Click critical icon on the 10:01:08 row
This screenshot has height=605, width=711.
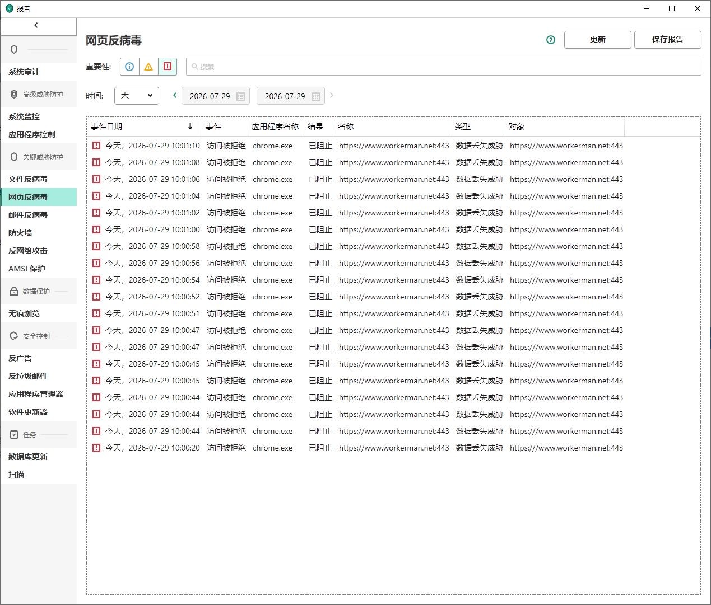click(96, 162)
